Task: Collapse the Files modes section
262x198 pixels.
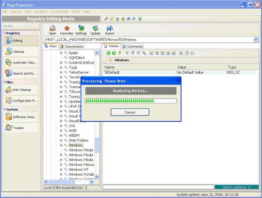Action: [x=4, y=82]
